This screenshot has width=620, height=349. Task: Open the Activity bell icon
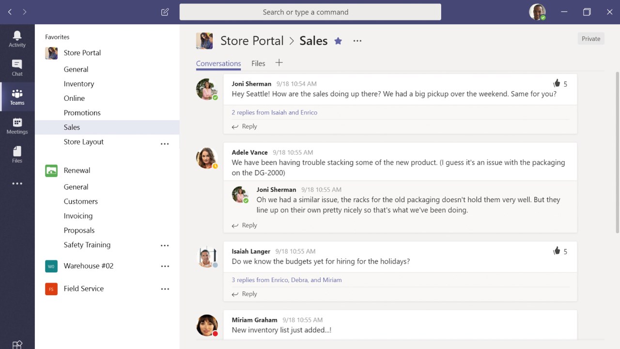[17, 38]
